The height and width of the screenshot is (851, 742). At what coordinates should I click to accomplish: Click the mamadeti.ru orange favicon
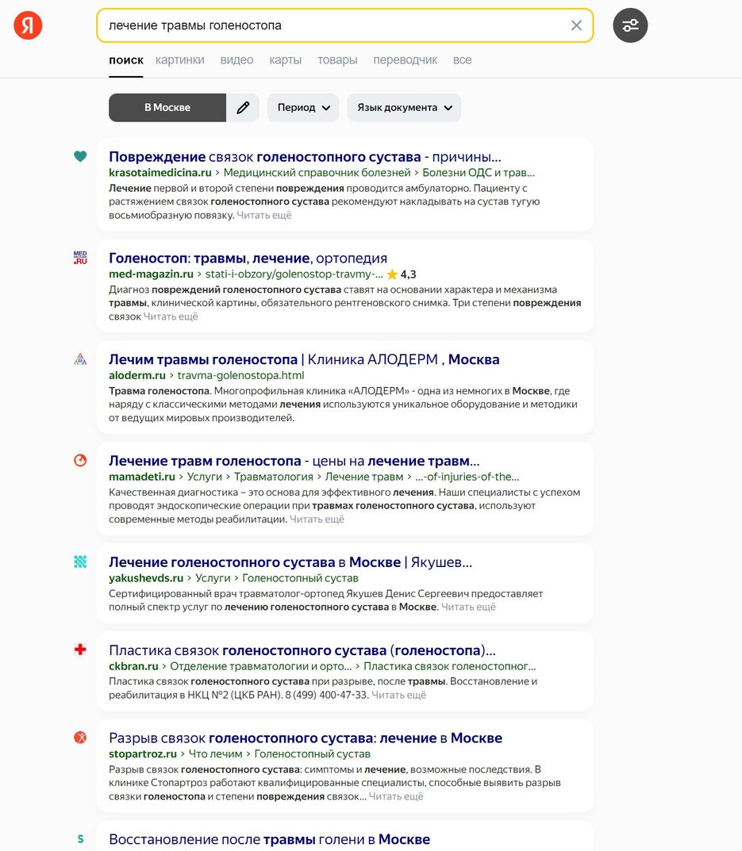click(x=80, y=460)
